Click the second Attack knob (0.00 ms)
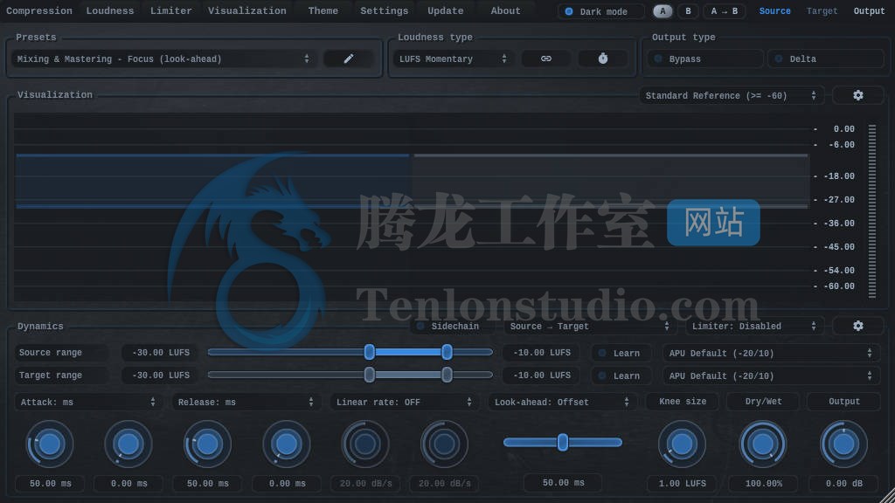The image size is (895, 503). pyautogui.click(x=128, y=444)
